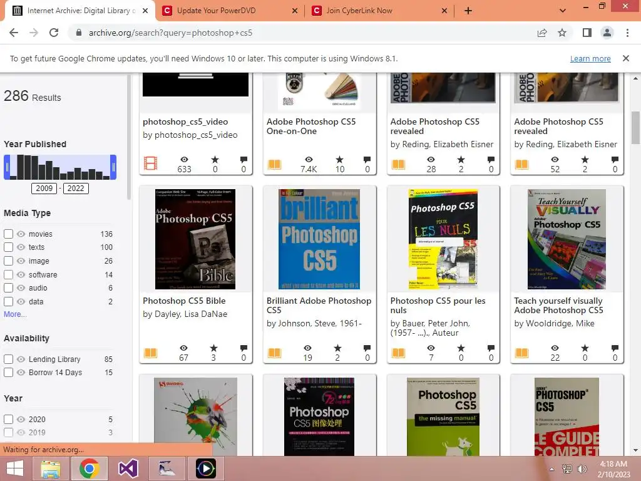This screenshot has height=481, width=641.
Task: Click views eye icon on photoshop_cs5_video card
Action: (185, 160)
